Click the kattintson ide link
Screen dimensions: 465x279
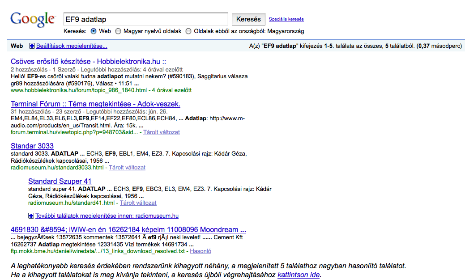[299, 275]
